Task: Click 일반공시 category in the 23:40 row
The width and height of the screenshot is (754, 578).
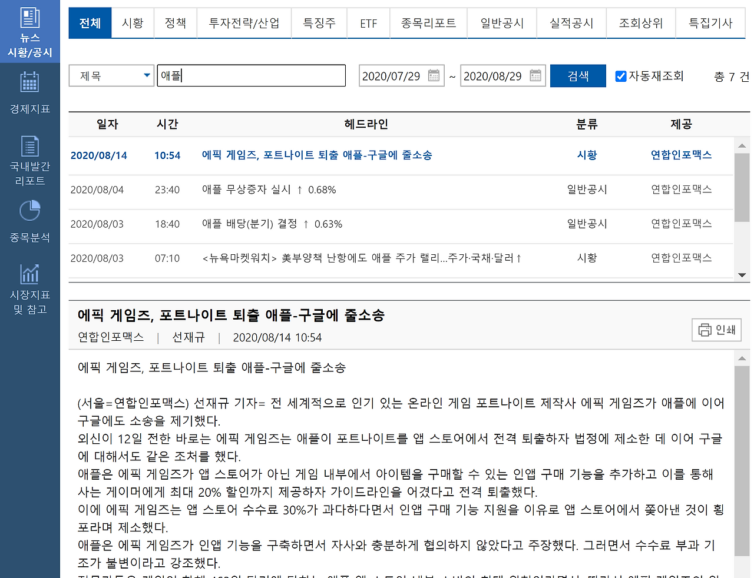Action: (x=587, y=189)
